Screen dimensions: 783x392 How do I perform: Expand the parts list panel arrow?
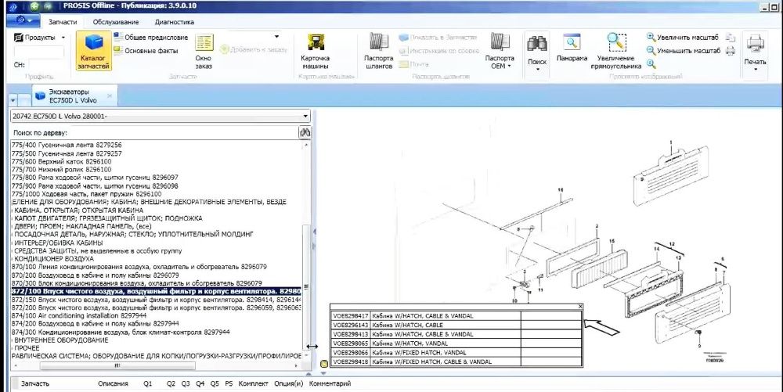point(308,374)
